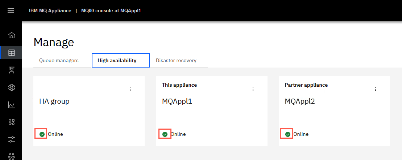Click the 'HA group' card title
Viewport: 402px width, 160px height.
click(x=54, y=101)
